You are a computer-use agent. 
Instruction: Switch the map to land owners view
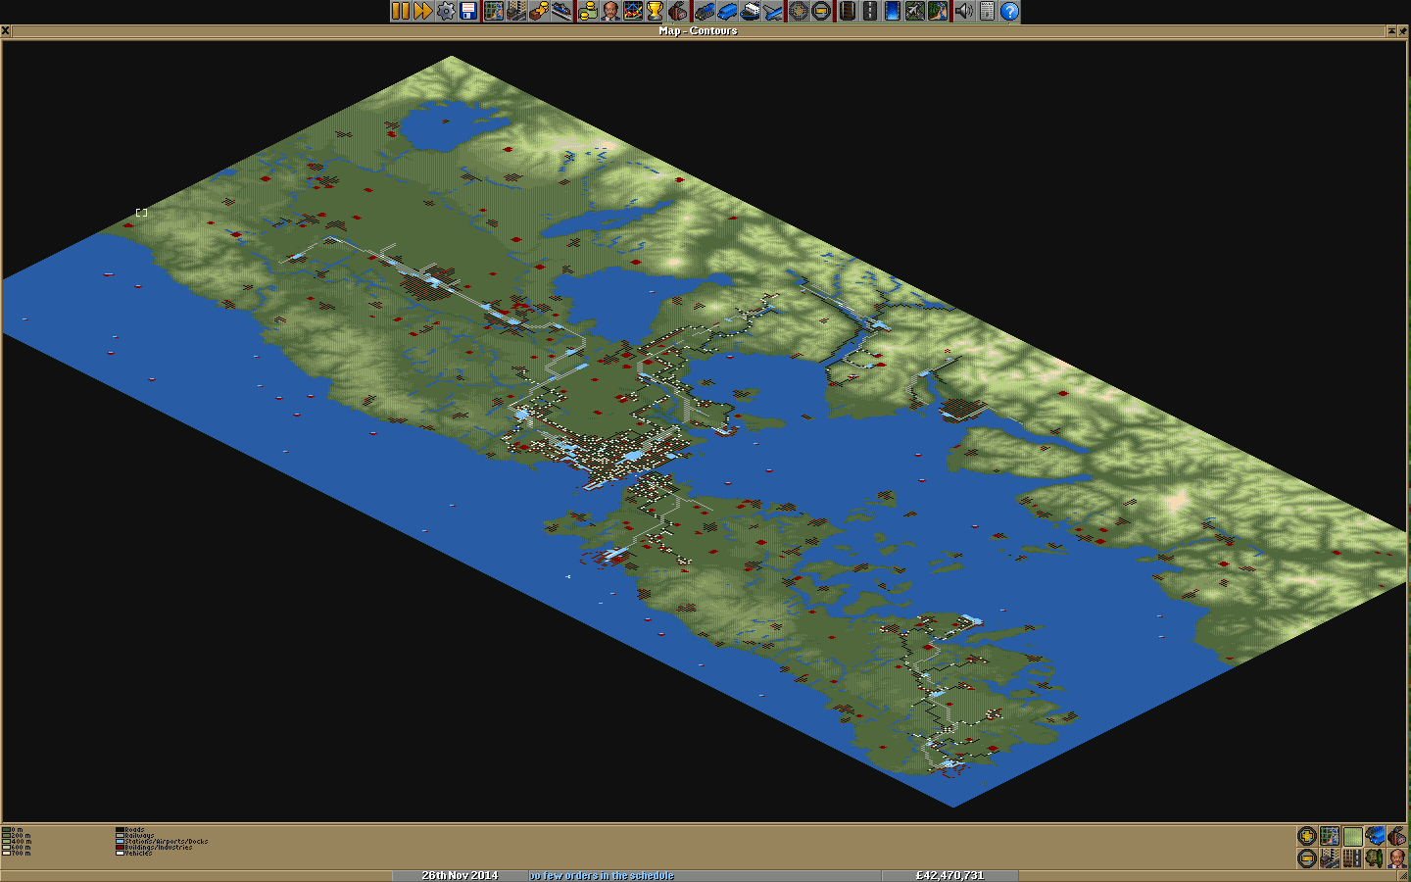pyautogui.click(x=1397, y=858)
